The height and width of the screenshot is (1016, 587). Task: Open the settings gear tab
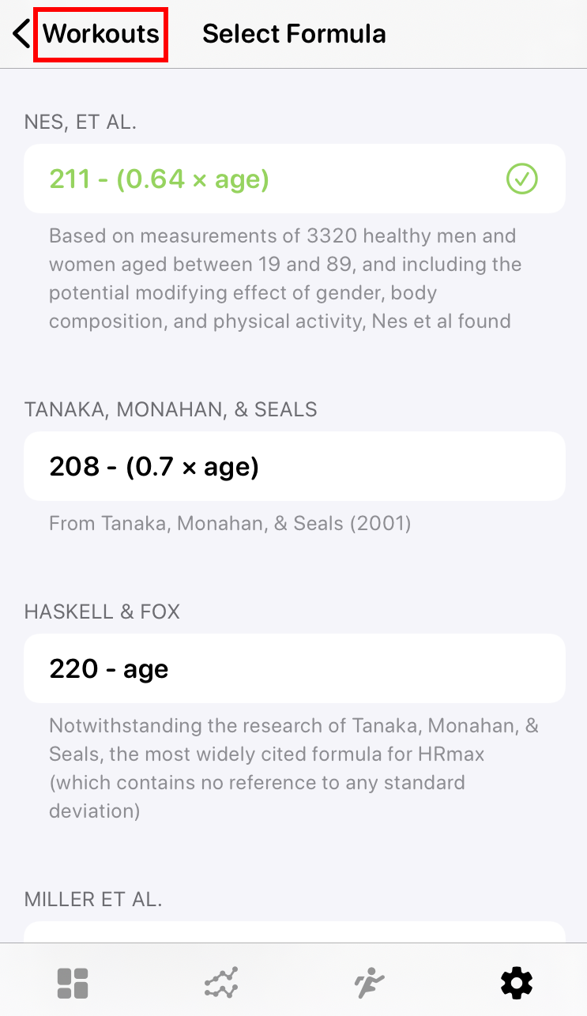(x=517, y=984)
